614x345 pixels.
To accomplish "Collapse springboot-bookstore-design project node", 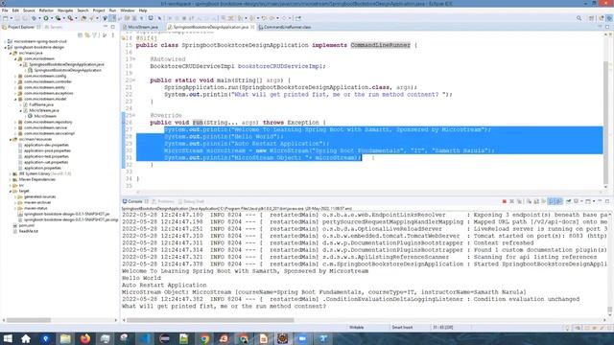I will [5, 47].
